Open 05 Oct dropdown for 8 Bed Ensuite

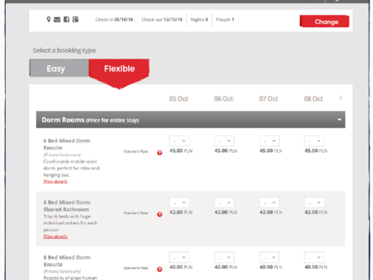point(179,257)
